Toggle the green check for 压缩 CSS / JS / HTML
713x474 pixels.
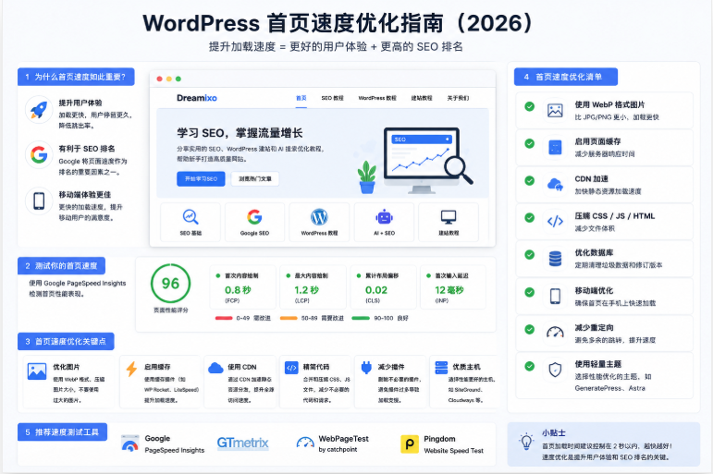coord(529,217)
